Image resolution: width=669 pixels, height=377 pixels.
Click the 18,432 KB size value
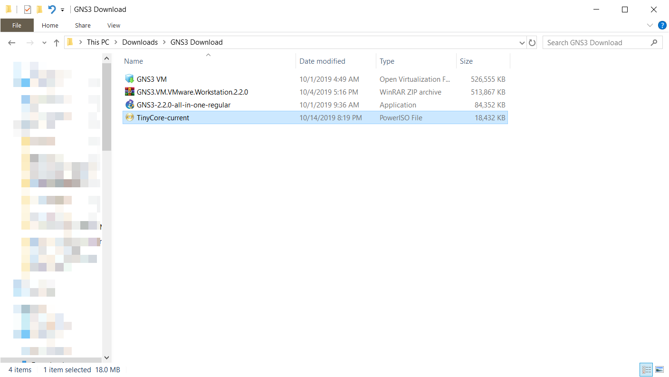point(490,118)
